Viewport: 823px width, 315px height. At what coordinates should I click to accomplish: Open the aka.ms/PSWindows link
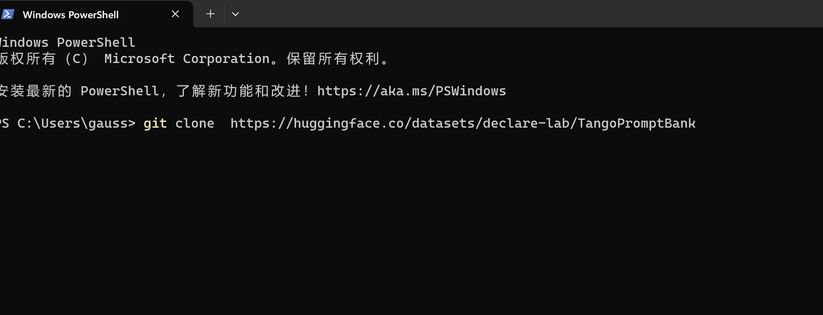(x=411, y=91)
